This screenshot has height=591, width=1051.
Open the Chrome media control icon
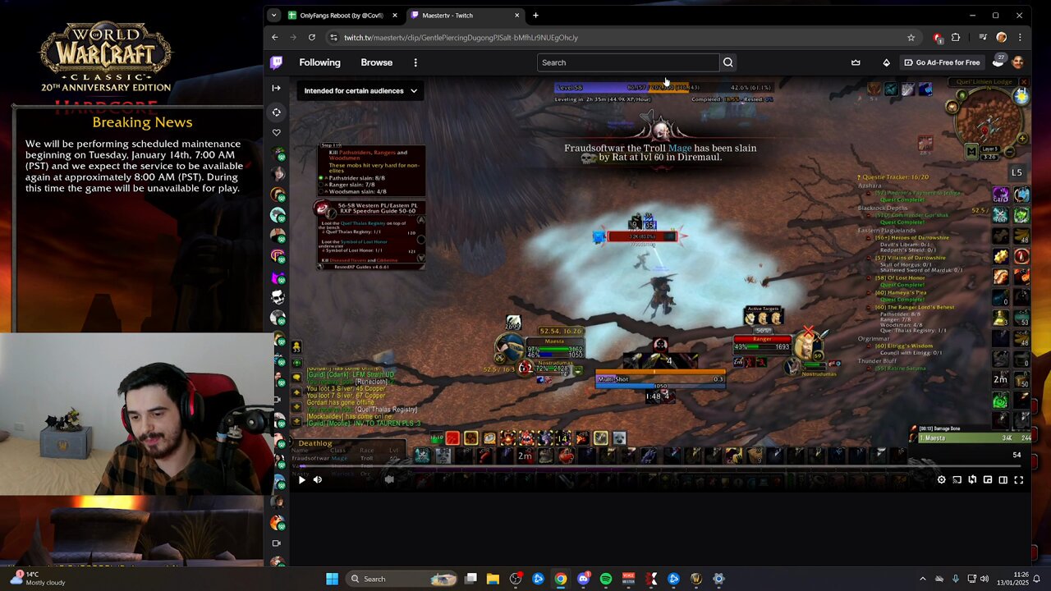point(983,38)
